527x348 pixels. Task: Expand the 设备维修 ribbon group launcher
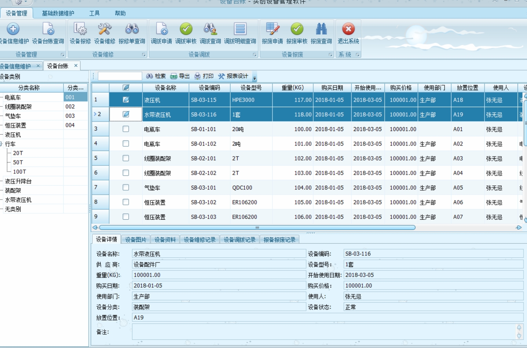(x=144, y=55)
